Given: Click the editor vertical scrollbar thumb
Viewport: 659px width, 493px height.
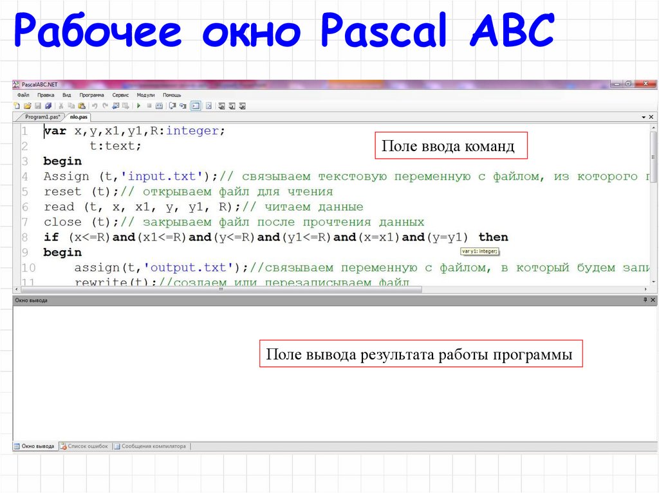Looking at the screenshot, I should tap(653, 157).
